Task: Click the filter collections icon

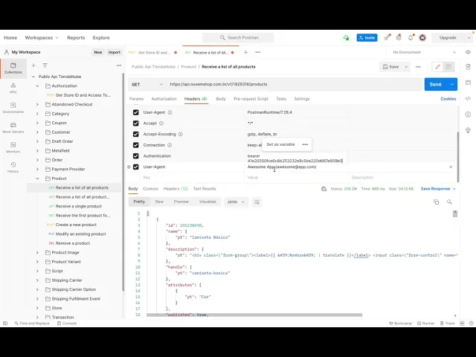Action: pyautogui.click(x=45, y=65)
